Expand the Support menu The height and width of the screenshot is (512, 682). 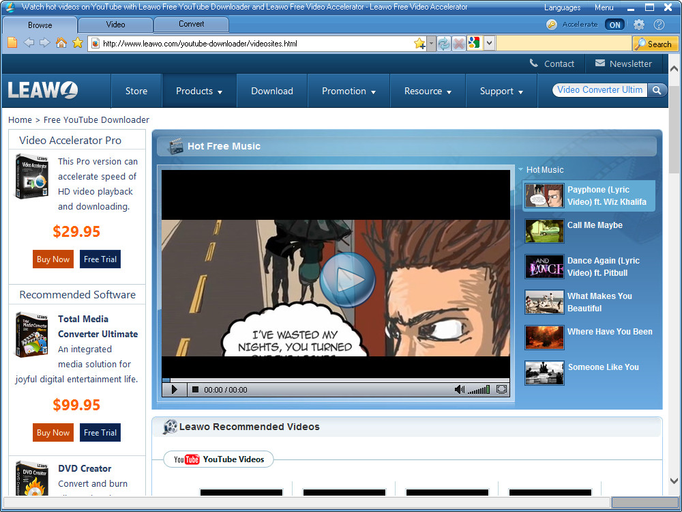pos(501,91)
